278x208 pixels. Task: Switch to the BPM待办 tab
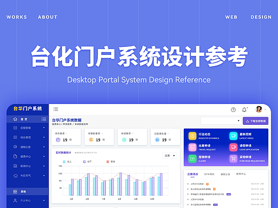point(209,174)
